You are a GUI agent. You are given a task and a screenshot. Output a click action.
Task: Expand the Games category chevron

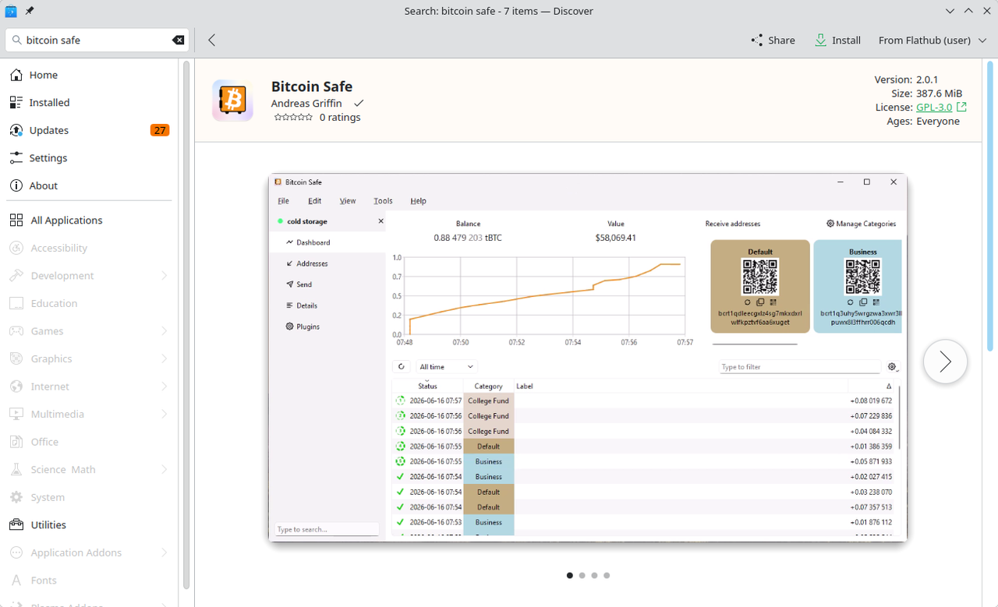point(165,331)
